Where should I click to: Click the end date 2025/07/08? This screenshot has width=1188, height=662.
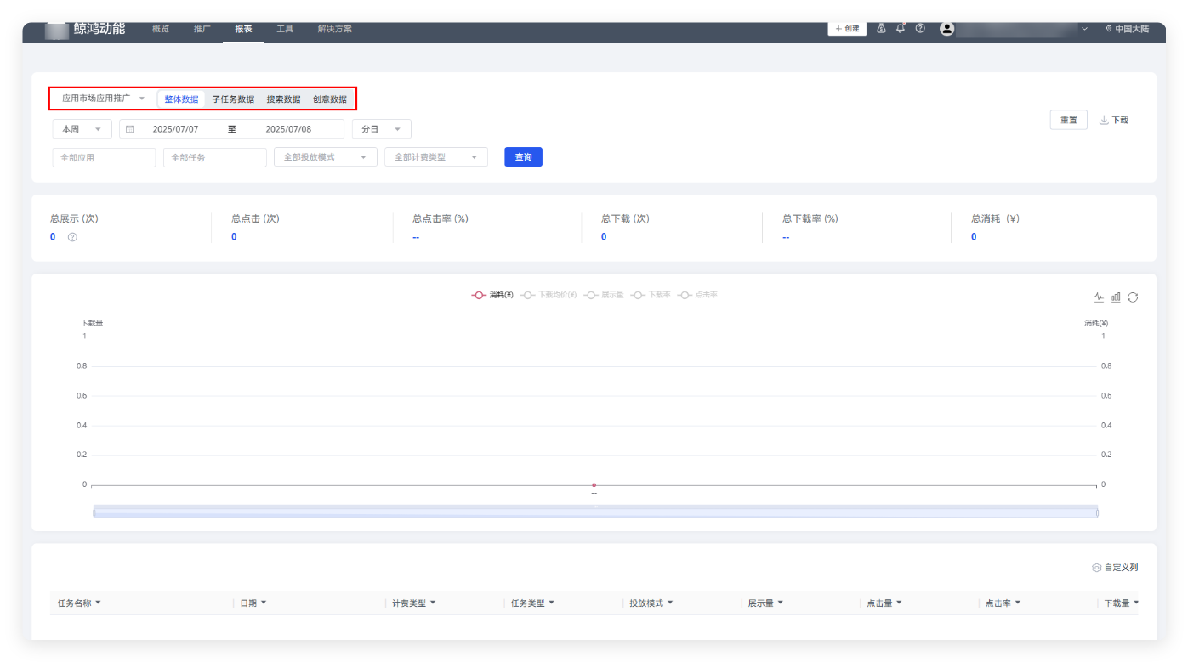coord(288,129)
